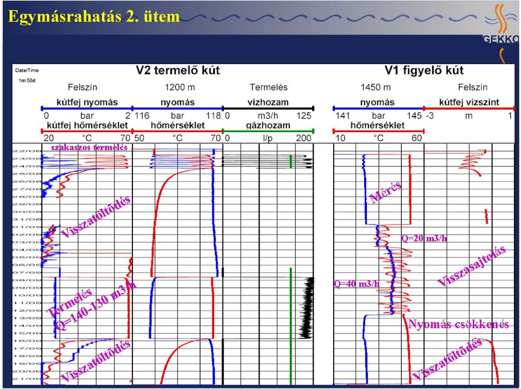Click the 'Q=140-130 m3/h' annotation
Image resolution: width=521 pixels, height=389 pixels.
pyautogui.click(x=96, y=305)
